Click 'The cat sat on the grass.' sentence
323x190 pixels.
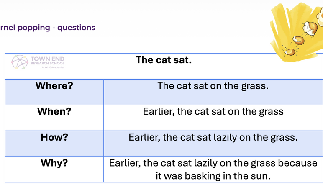(x=213, y=86)
